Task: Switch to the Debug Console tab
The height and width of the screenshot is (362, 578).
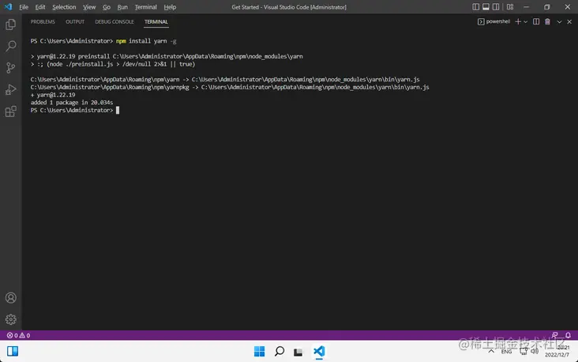Action: pyautogui.click(x=114, y=22)
